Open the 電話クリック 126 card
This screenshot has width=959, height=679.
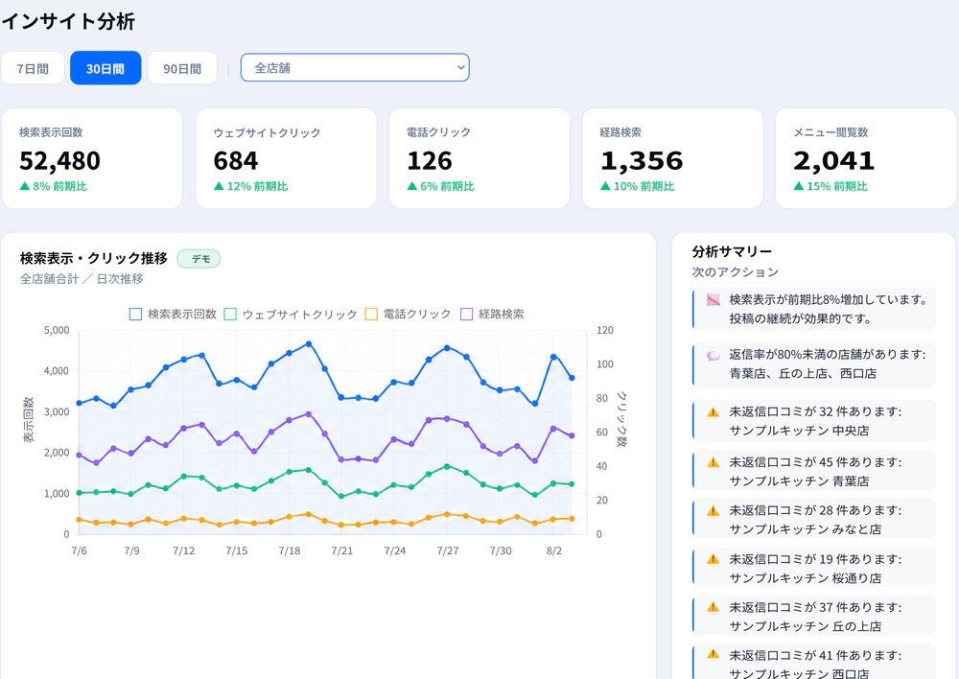(x=479, y=158)
